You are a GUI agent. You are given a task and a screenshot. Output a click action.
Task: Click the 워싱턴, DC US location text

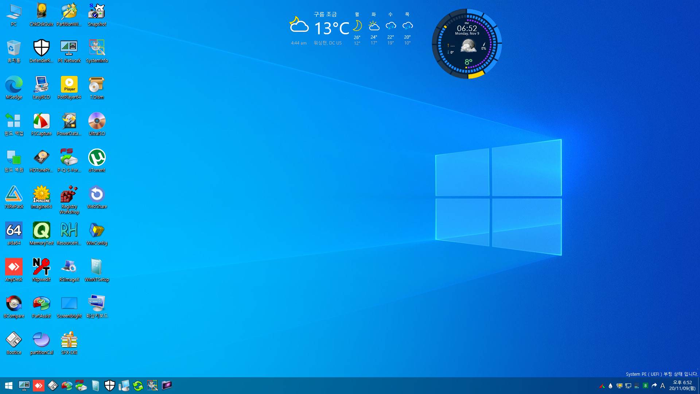pos(327,43)
